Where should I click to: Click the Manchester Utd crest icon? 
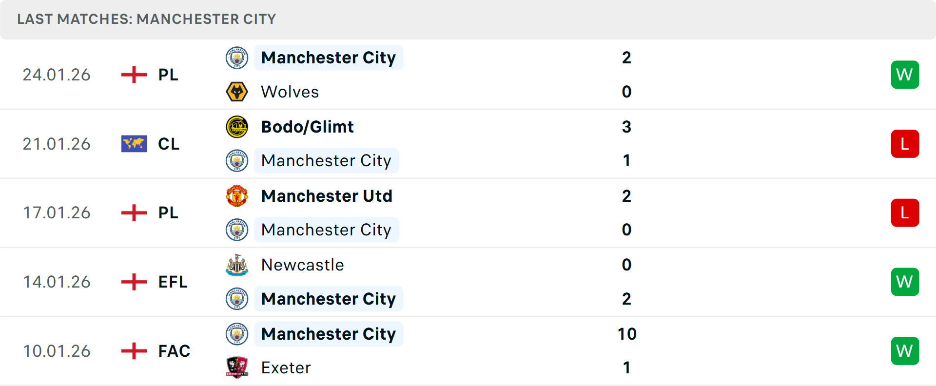coord(237,196)
